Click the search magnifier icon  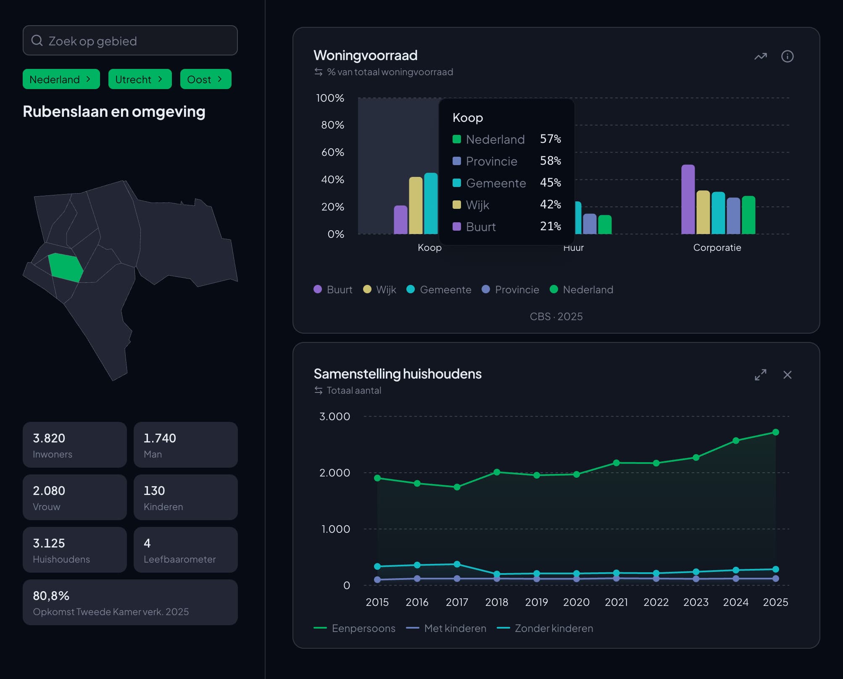[x=37, y=40]
